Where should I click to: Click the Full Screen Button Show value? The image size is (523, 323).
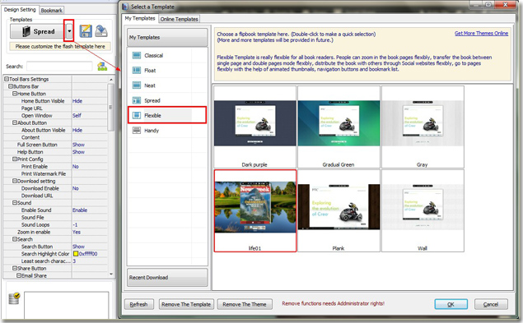[x=79, y=145]
